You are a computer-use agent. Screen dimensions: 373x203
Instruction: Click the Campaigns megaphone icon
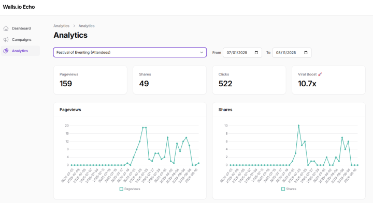6,40
